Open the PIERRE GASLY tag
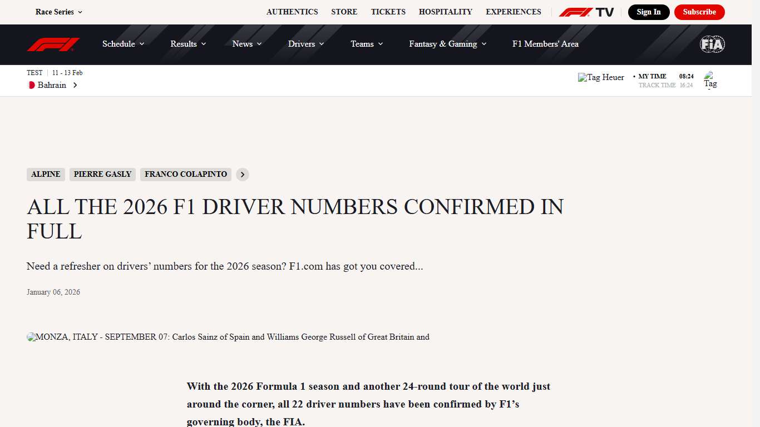 [102, 174]
